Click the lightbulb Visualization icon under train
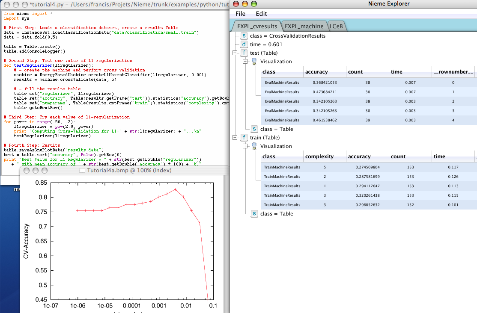Screen dimensions: 477x313 tap(254, 146)
